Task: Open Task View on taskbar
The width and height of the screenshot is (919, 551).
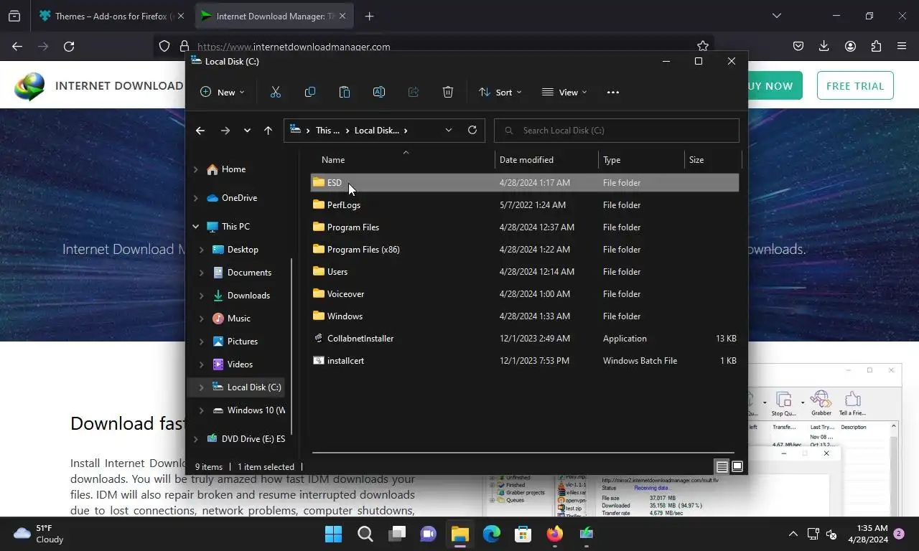Action: pos(397,534)
